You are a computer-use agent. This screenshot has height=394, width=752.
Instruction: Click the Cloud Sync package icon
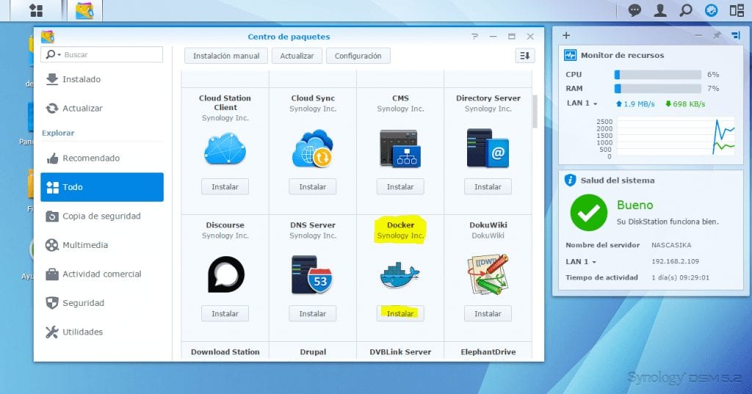(x=313, y=148)
